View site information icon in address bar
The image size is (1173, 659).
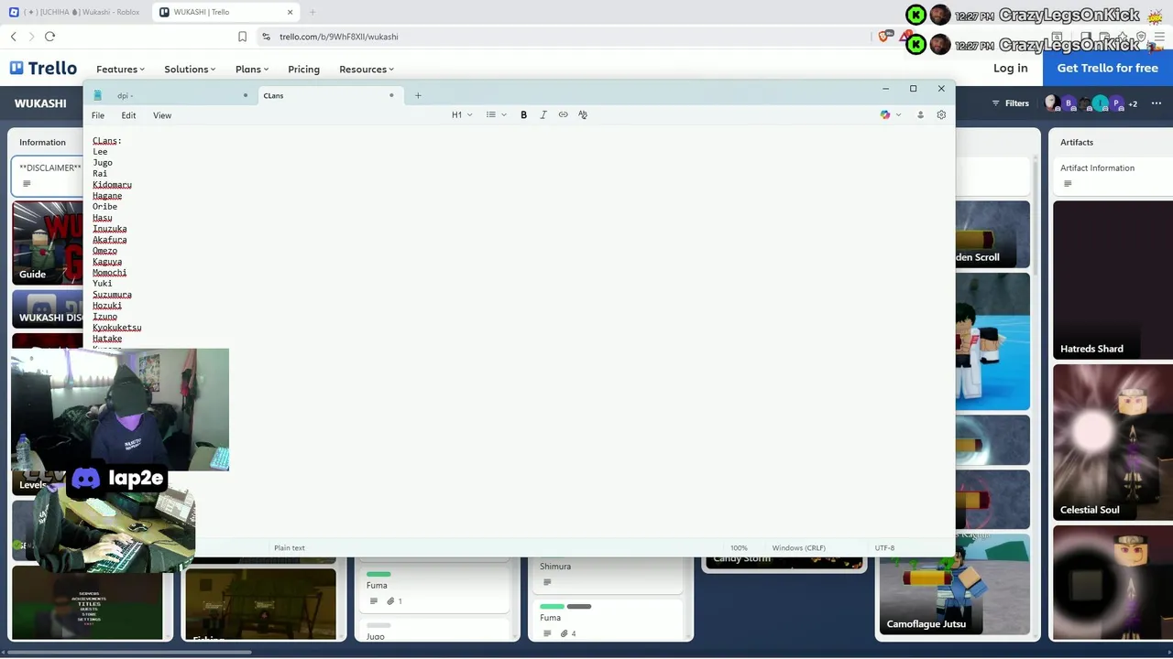(266, 37)
